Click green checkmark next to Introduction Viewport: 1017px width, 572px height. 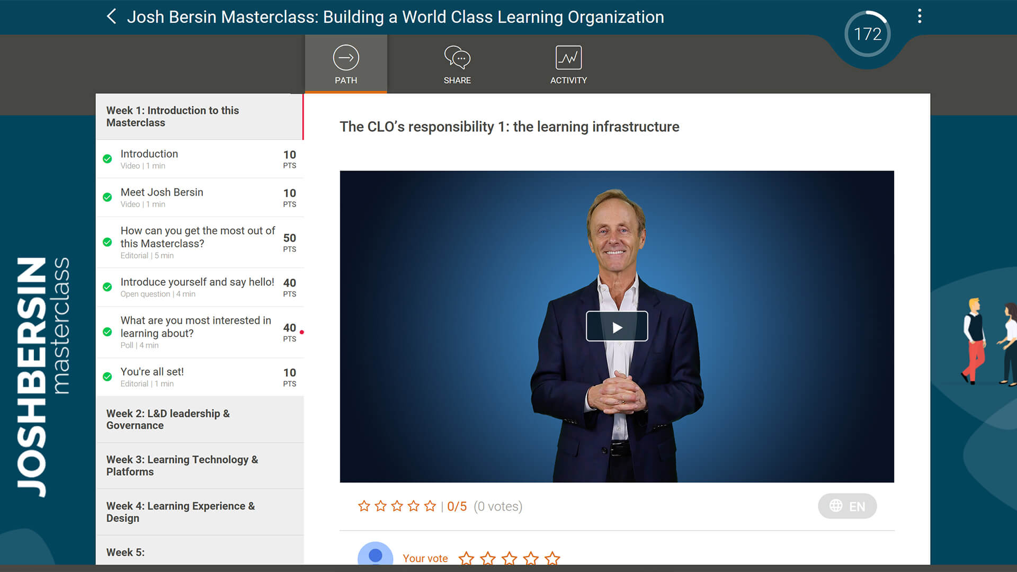(108, 159)
